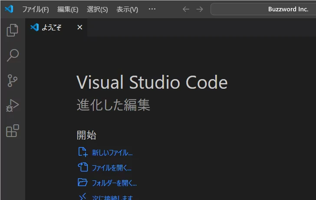Open the Explorer view in activity bar
Image resolution: width=316 pixels, height=200 pixels.
click(13, 30)
